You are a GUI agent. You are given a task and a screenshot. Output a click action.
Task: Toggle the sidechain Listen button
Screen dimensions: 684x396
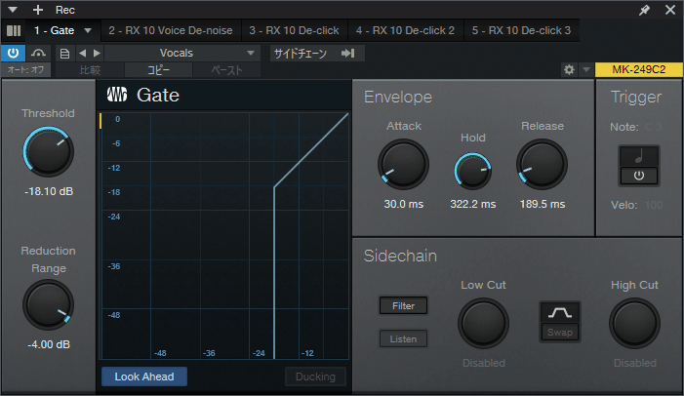point(404,338)
